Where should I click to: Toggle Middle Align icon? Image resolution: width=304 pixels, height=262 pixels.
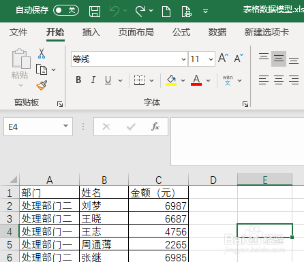pos(279,59)
